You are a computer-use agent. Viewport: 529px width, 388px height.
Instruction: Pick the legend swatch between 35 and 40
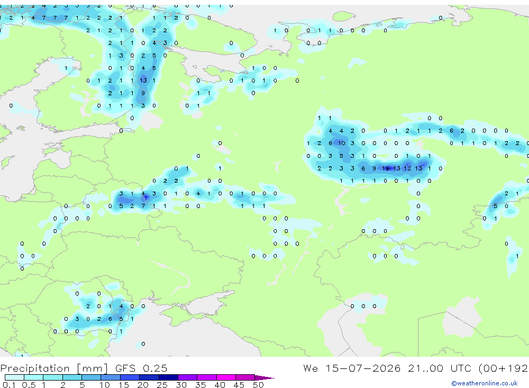pos(206,377)
